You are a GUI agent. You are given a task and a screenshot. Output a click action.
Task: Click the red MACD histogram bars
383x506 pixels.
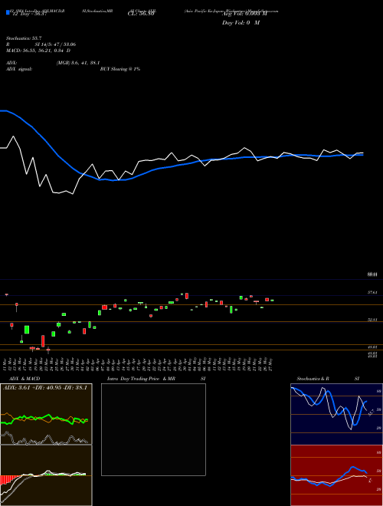point(5,479)
